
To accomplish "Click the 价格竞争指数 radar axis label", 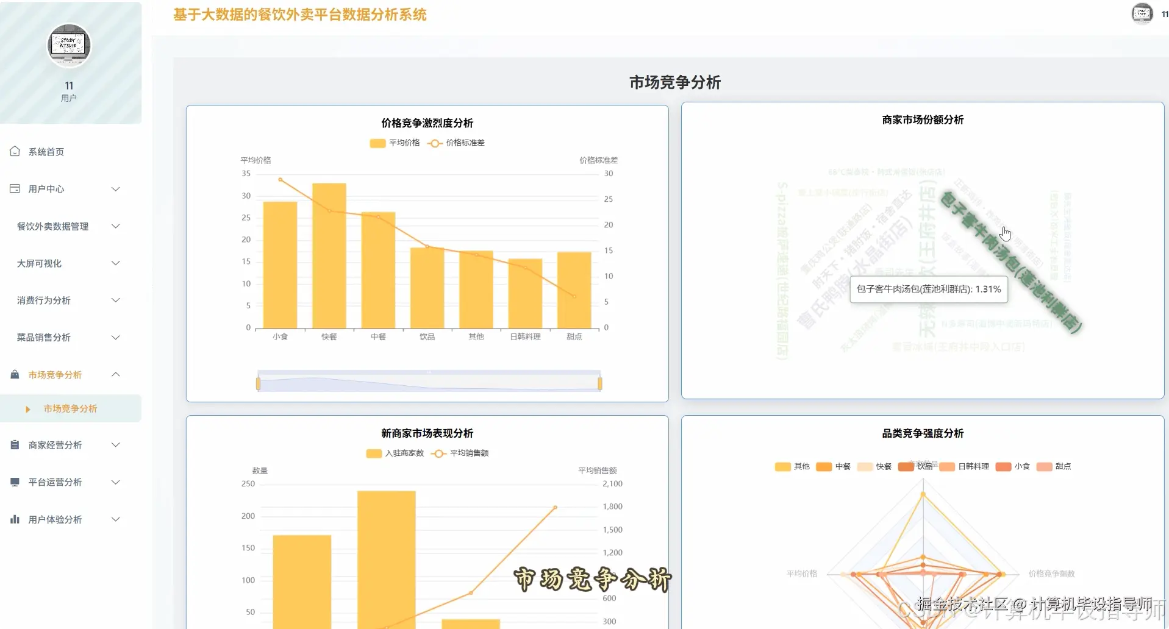I will [x=1052, y=574].
